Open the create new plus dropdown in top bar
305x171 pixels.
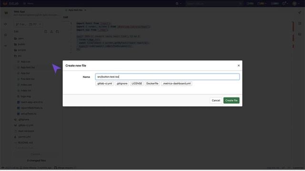[x=179, y=3]
